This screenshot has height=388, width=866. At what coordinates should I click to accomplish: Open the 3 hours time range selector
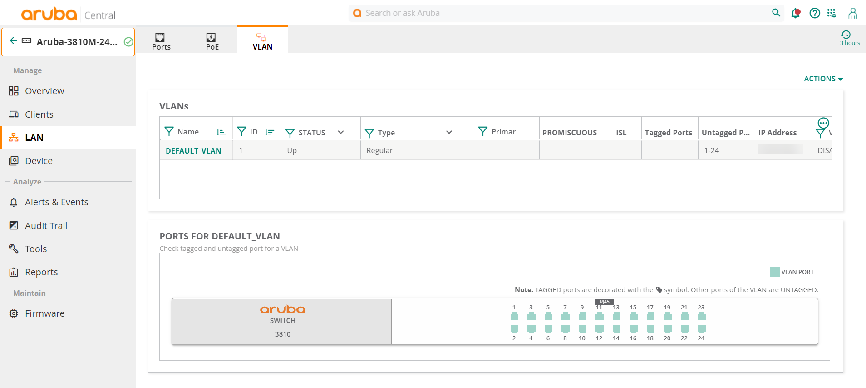pos(849,38)
